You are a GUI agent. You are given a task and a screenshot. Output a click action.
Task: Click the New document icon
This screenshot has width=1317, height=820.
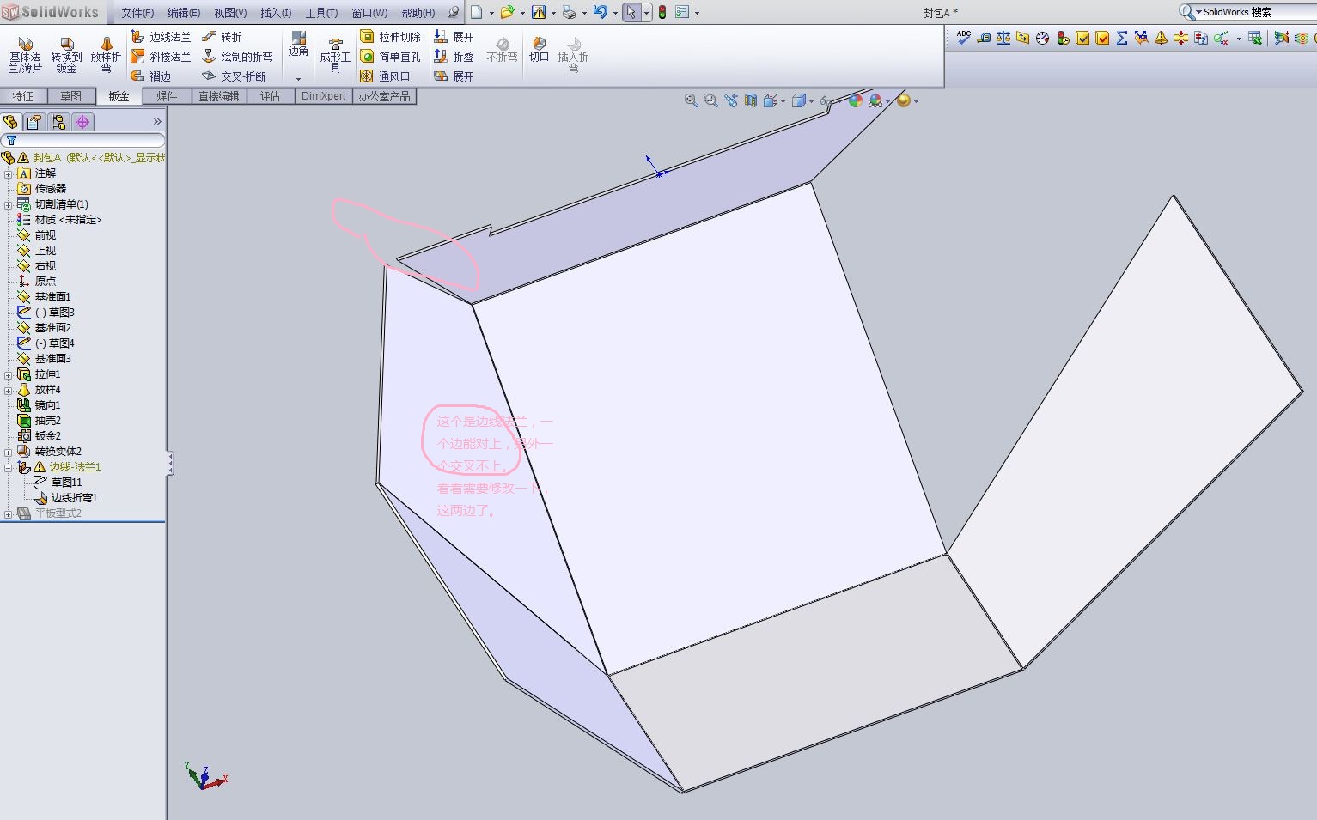click(476, 12)
